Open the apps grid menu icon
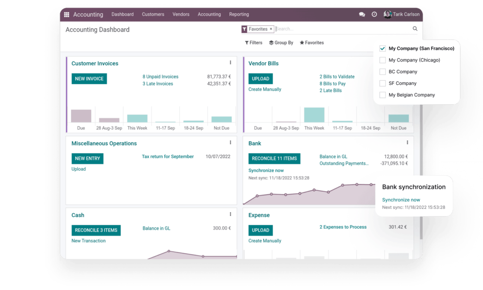 pos(67,15)
